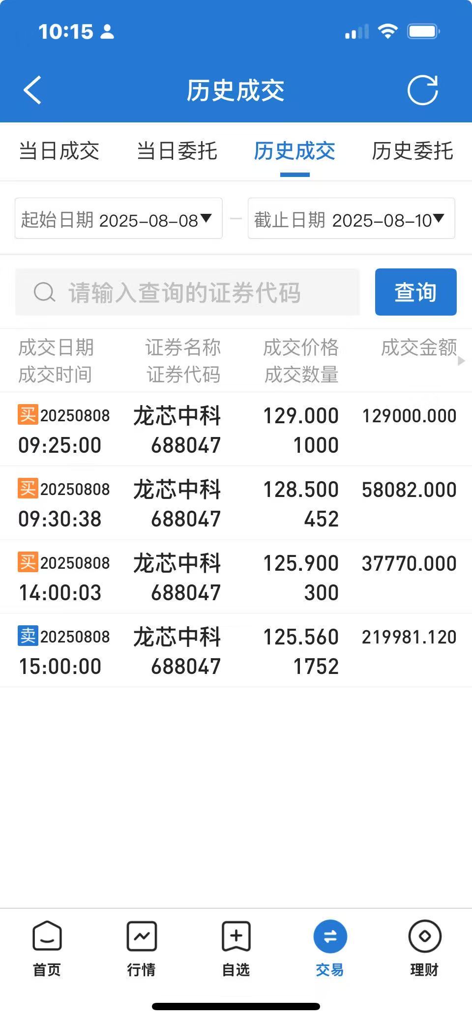Tap the 成交数量 header label
This screenshot has width=472, height=1022.
(x=301, y=375)
